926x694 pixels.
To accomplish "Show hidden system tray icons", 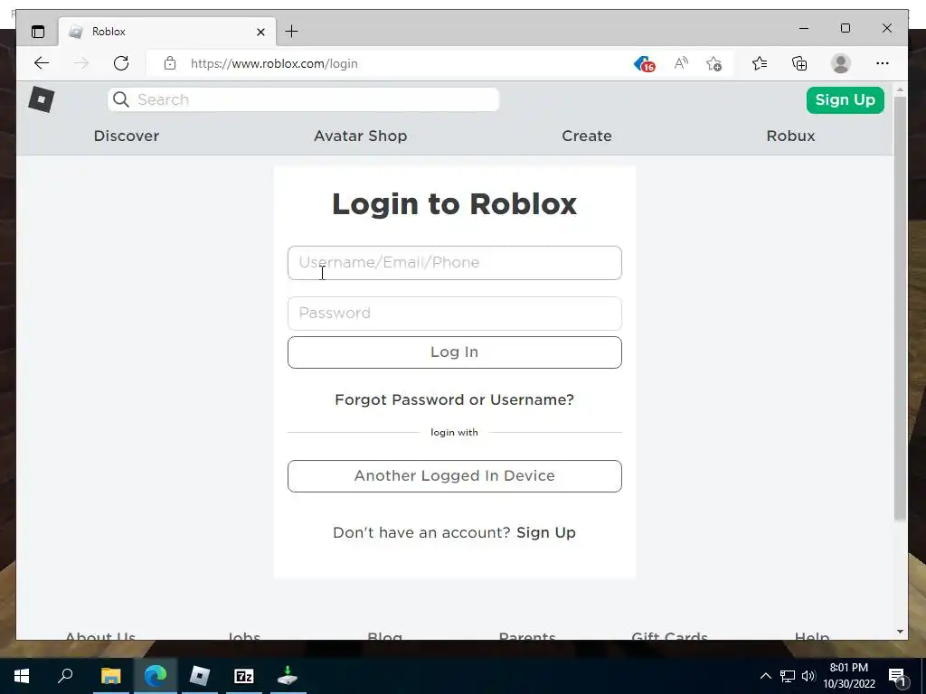I will tap(765, 676).
